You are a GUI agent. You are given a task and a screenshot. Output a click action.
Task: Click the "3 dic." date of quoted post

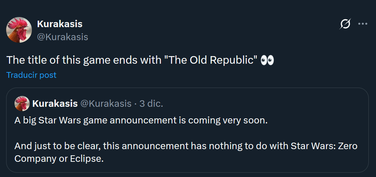point(151,104)
